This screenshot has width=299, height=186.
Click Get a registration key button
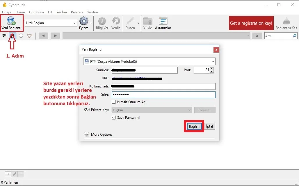point(251,23)
